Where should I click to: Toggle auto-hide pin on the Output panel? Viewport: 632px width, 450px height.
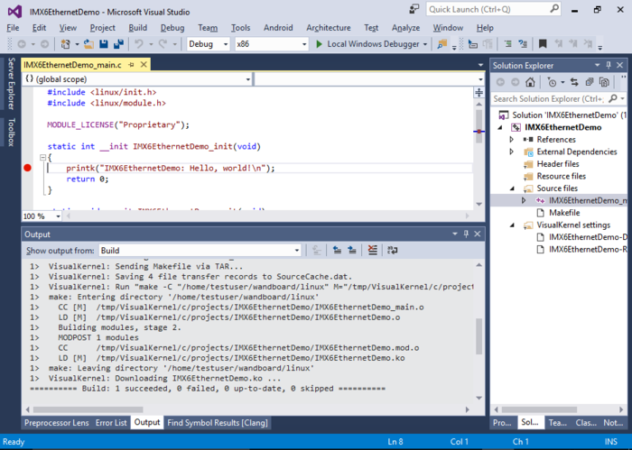(x=466, y=234)
